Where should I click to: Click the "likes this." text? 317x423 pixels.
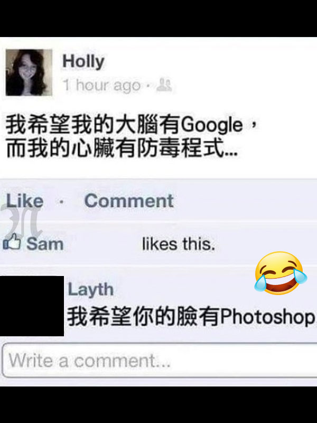[179, 244]
